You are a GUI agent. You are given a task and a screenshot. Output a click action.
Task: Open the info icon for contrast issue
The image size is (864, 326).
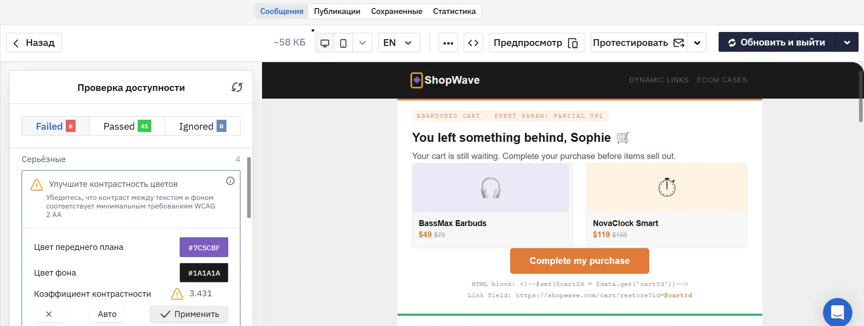pyautogui.click(x=230, y=181)
